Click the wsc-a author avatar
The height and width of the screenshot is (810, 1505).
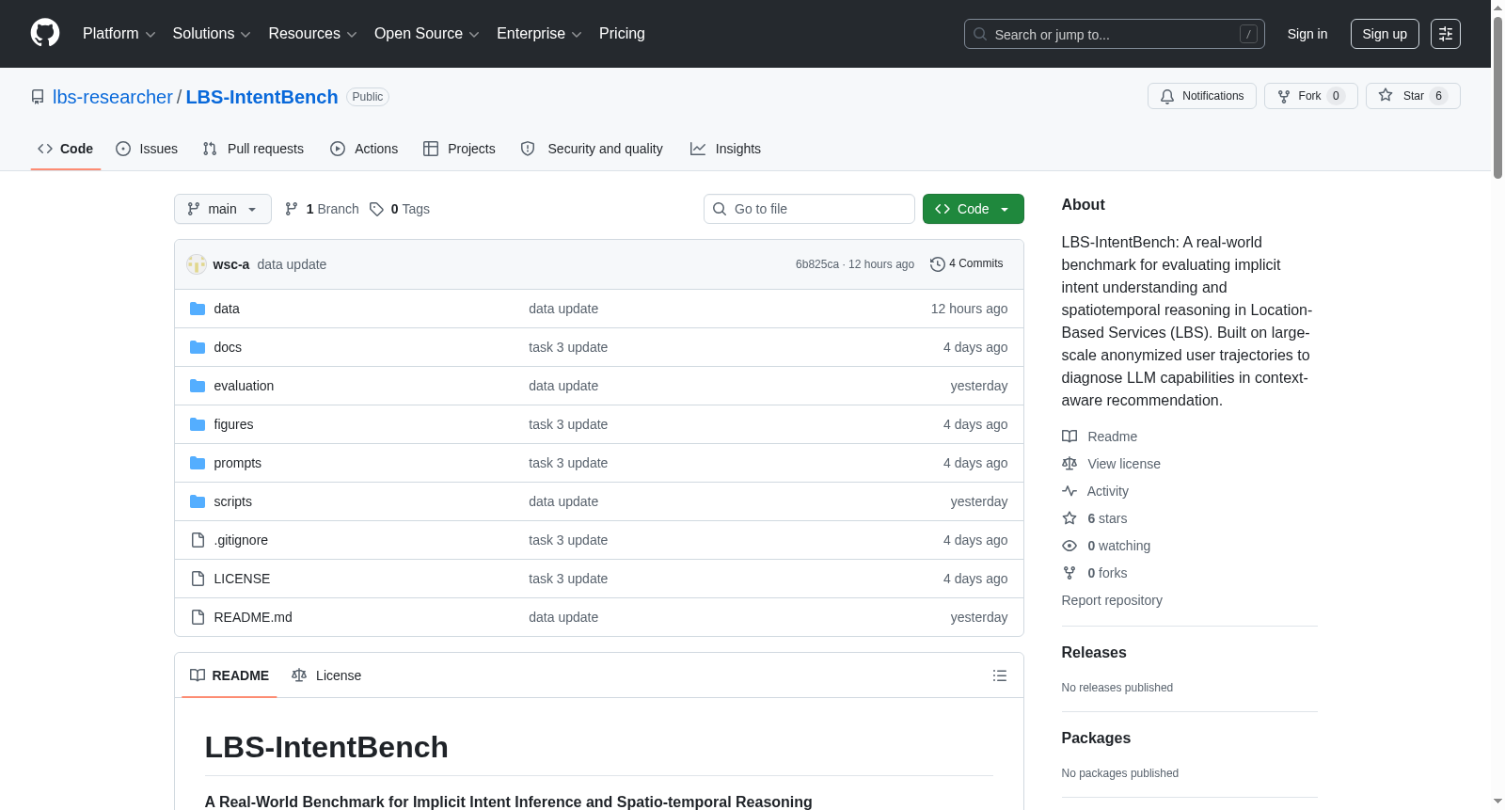click(197, 264)
